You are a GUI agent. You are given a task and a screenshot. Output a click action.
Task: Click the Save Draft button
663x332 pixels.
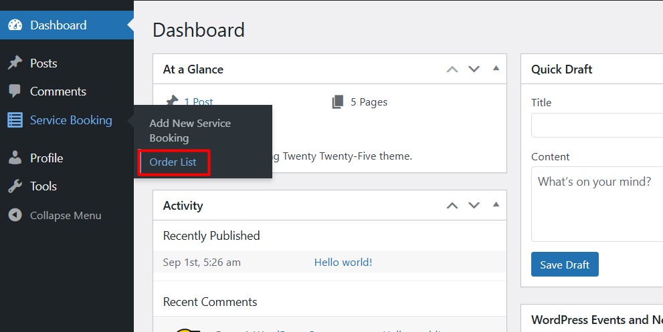coord(565,265)
